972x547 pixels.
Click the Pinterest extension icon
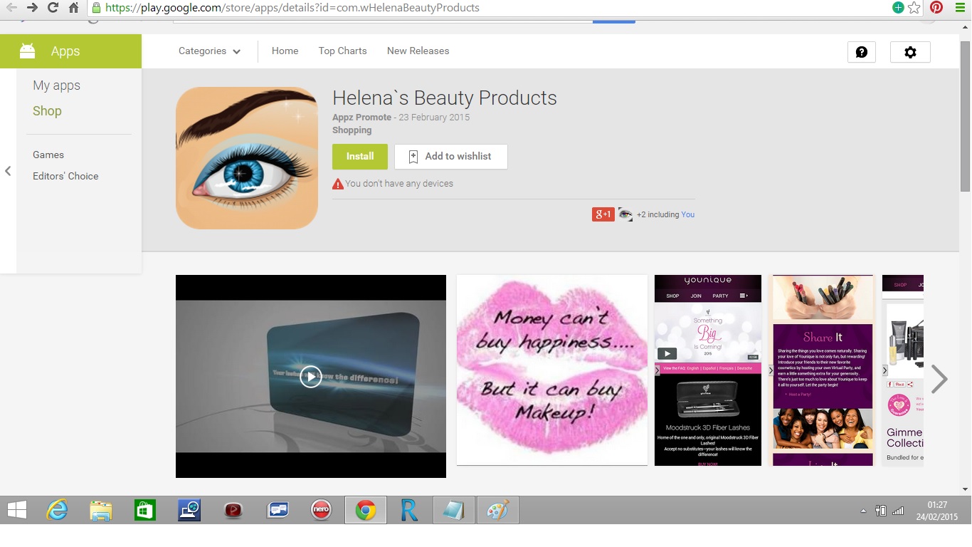936,8
